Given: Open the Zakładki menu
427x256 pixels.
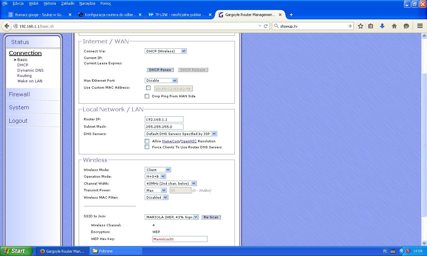Looking at the screenshot, I should click(x=68, y=3).
